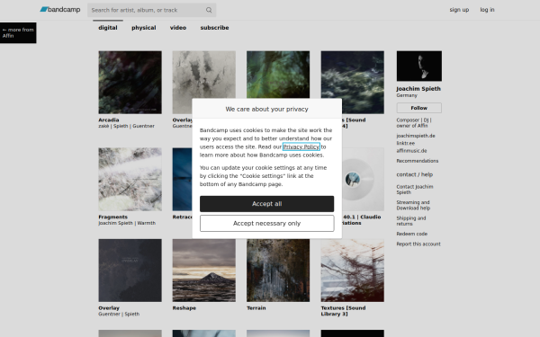The width and height of the screenshot is (540, 337).
Task: Go back via 'more from Affin' button
Action: point(18,32)
